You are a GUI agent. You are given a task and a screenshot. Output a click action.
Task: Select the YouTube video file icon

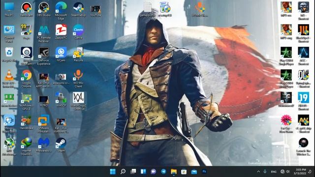[95, 11]
